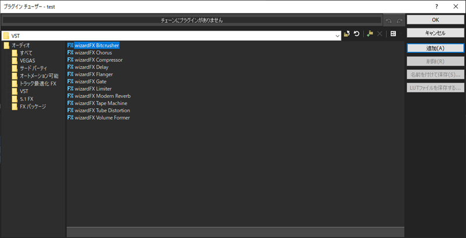Create a new folder with the add-folder icon
This screenshot has width=466, height=238.
[x=370, y=34]
